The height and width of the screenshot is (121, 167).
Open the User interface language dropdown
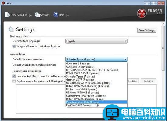point(96,41)
